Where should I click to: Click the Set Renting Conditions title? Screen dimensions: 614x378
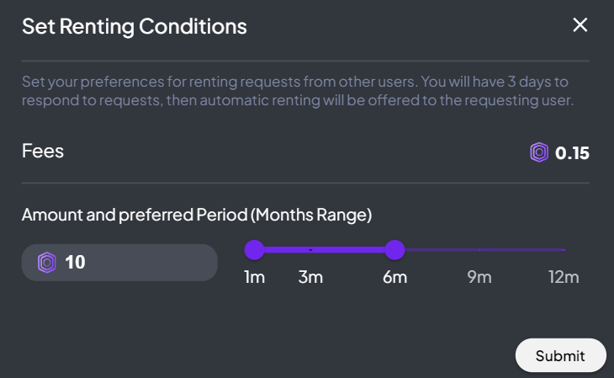click(135, 26)
